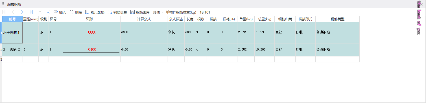
Task: Select empty row 3 number header
Action: coord(1,59)
